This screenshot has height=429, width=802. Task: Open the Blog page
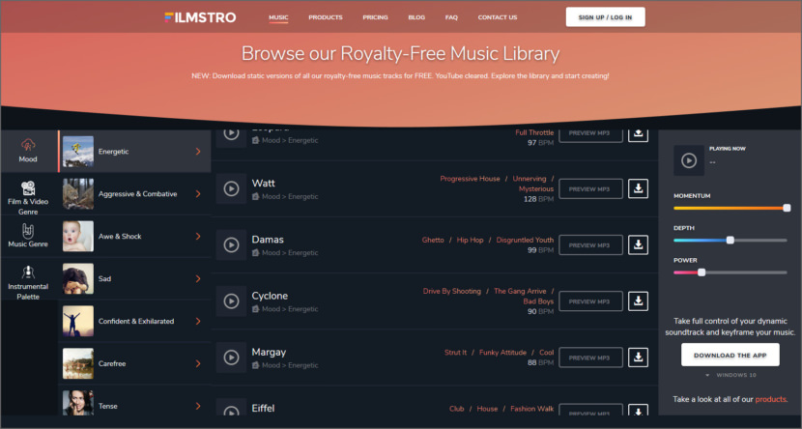(x=416, y=17)
